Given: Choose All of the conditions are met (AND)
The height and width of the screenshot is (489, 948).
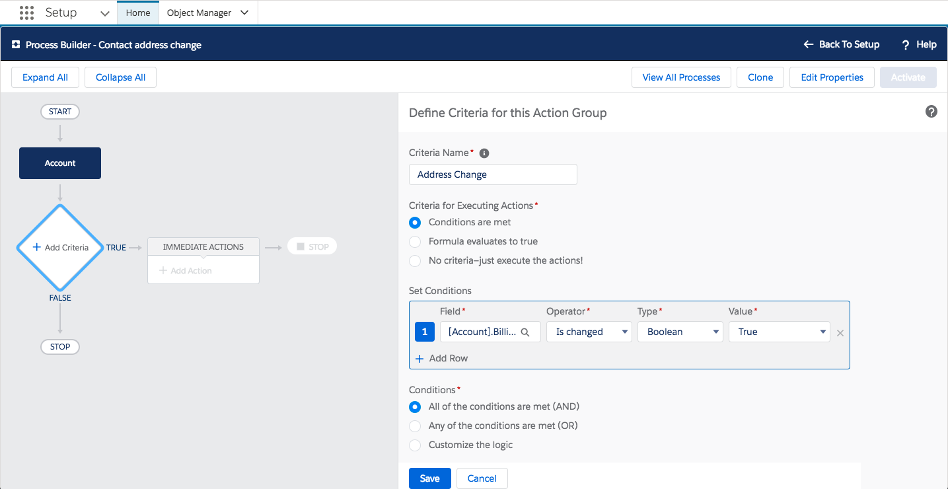Looking at the screenshot, I should 415,407.
